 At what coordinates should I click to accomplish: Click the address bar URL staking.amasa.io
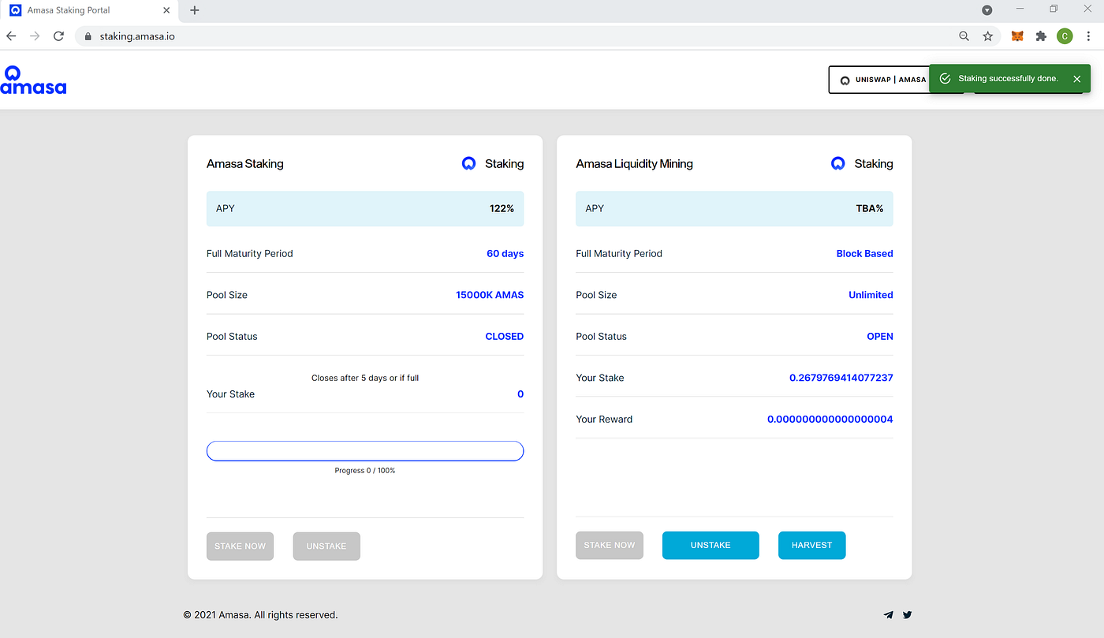tap(137, 36)
